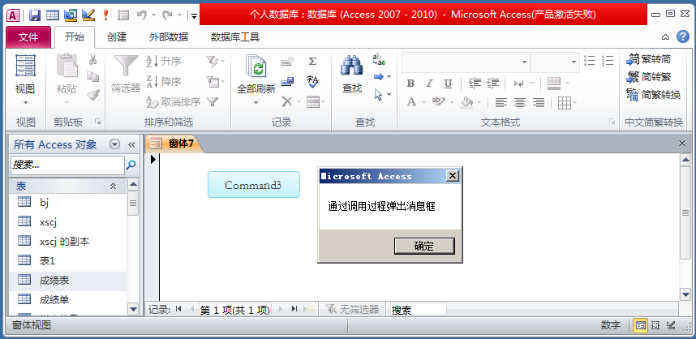The image size is (696, 339).
Task: Click the Totals sigma icon
Action: click(313, 62)
